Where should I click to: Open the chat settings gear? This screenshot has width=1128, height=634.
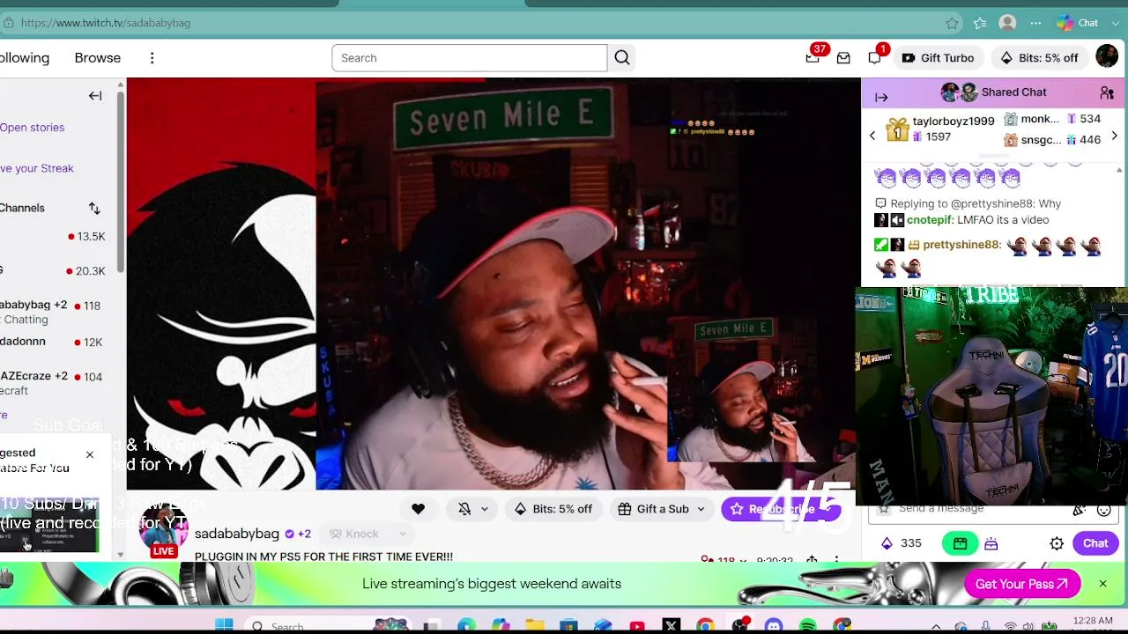(1057, 543)
